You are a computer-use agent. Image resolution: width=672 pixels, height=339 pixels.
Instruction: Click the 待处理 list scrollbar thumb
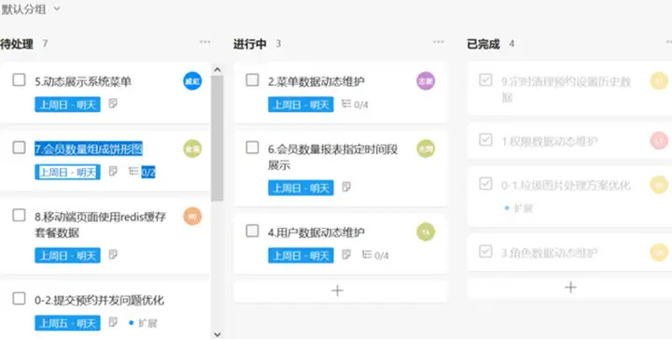[217, 138]
